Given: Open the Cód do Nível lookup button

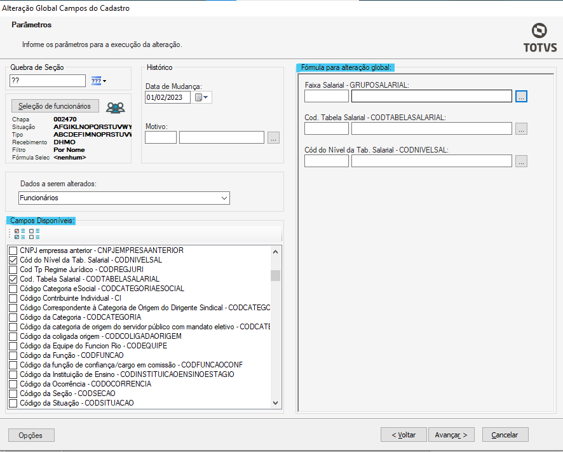Looking at the screenshot, I should point(521,161).
